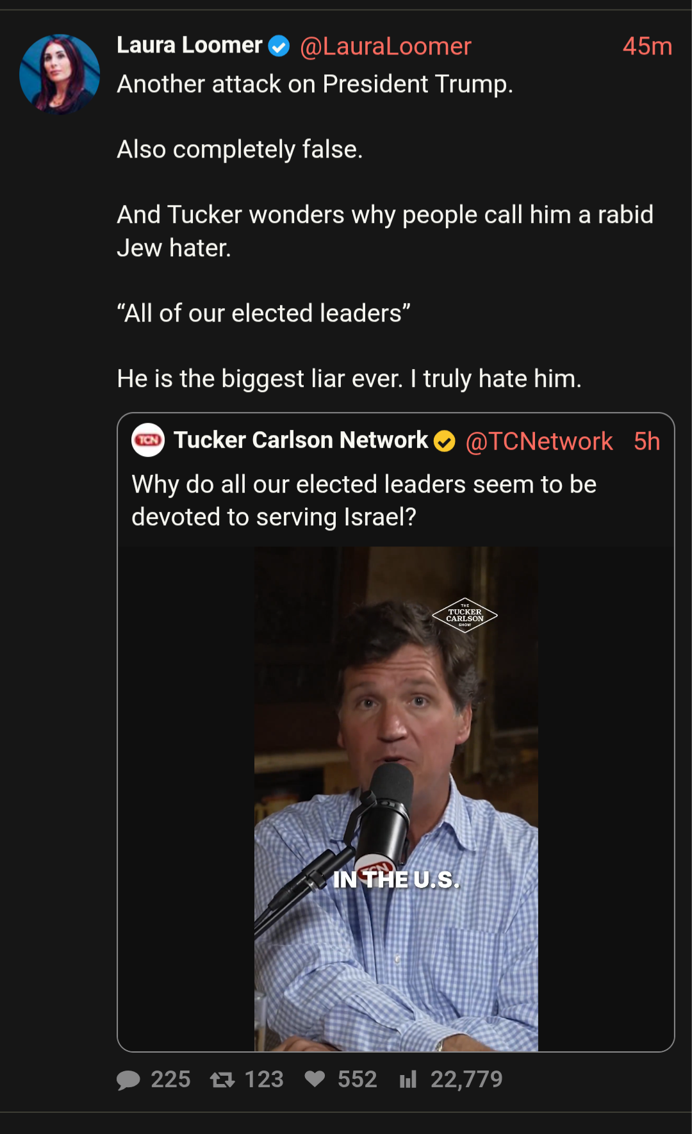
Task: Click the 552 likes count
Action: 357,1080
